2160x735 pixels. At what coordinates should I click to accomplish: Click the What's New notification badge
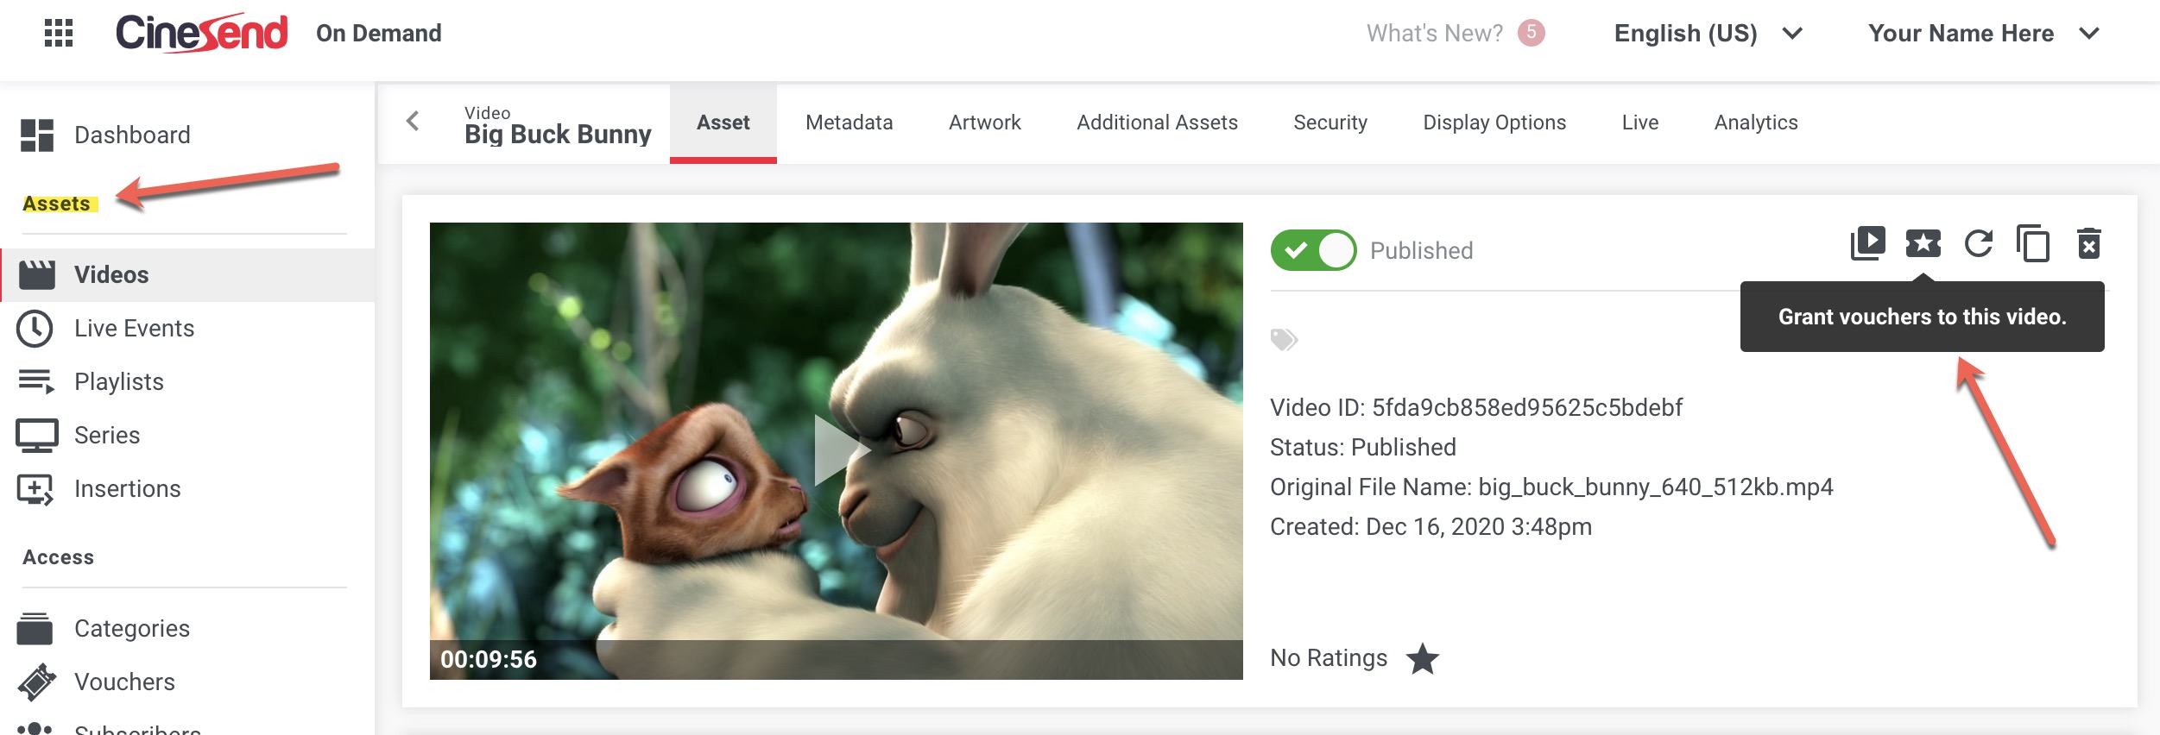click(1531, 33)
